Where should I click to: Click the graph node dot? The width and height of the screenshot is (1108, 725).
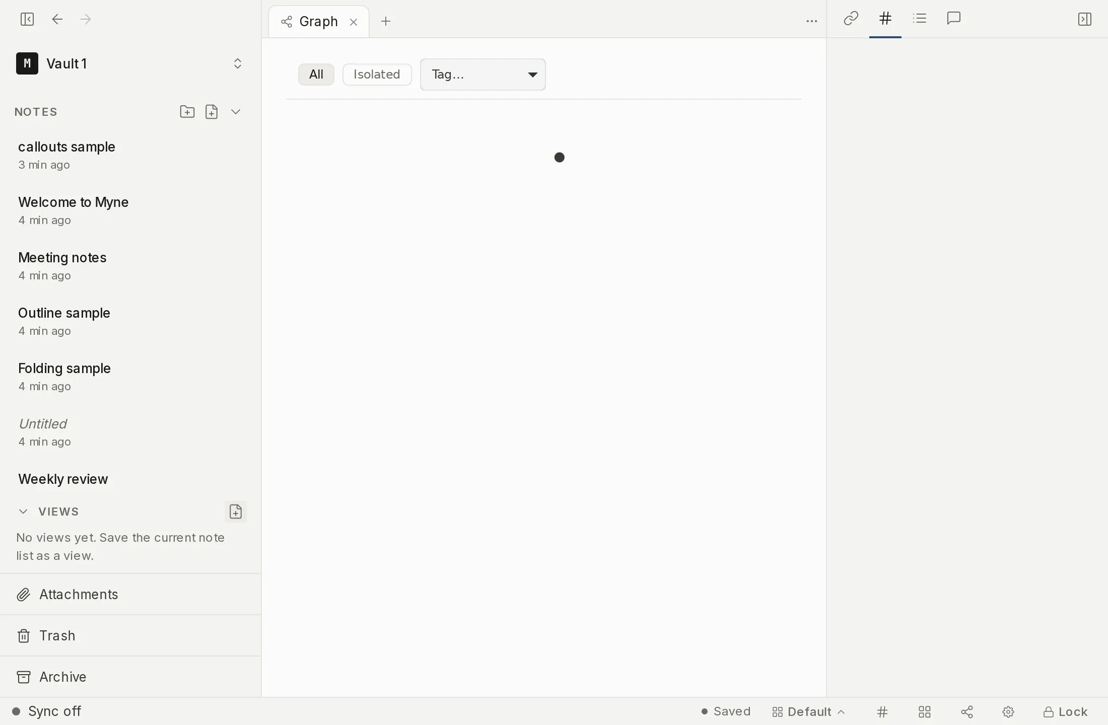click(559, 158)
